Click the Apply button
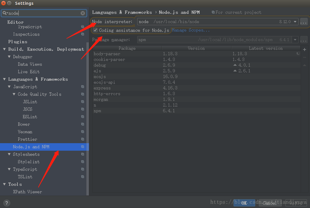310x208 pixels. 296,203
